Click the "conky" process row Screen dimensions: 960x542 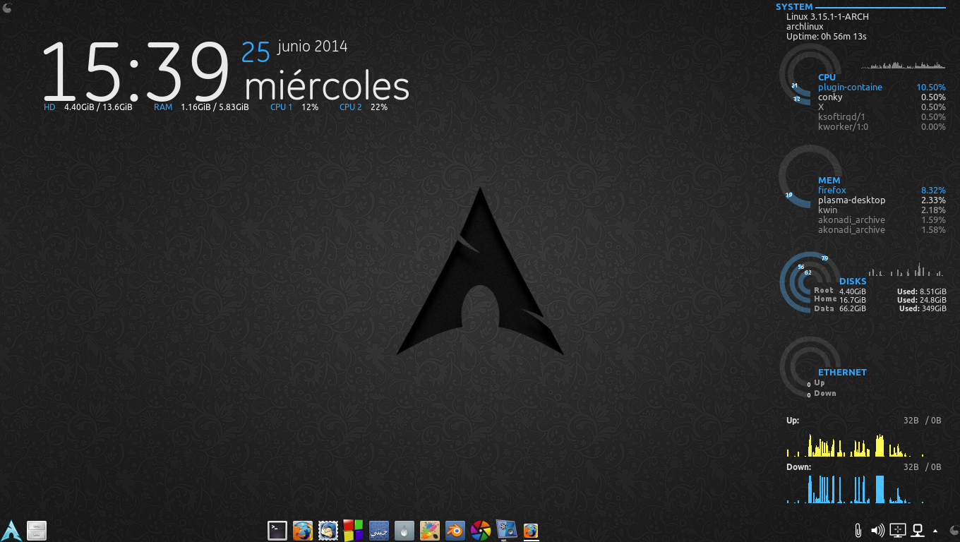coord(882,97)
